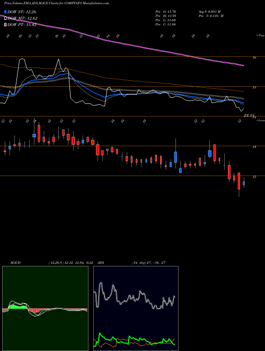Click the '12' price axis label
The image size is (265, 351).
click(254, 177)
